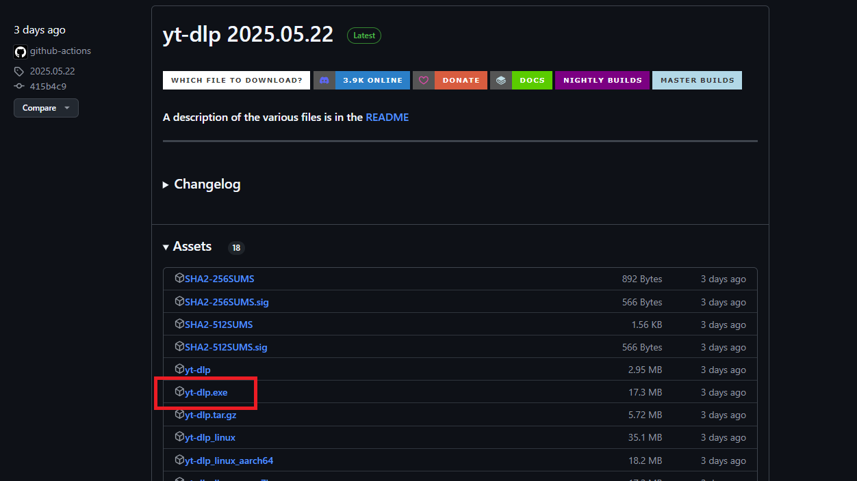Click the tag icon beside 2025.05.22
Image resolution: width=857 pixels, height=481 pixels.
(19, 71)
